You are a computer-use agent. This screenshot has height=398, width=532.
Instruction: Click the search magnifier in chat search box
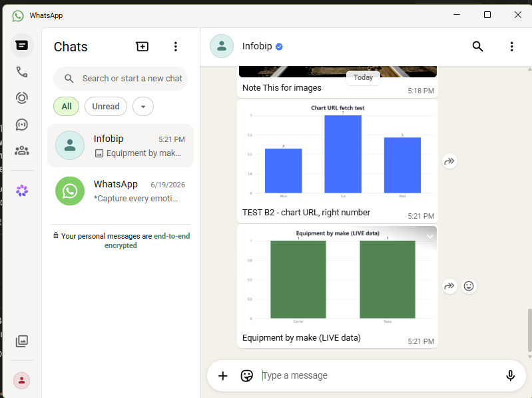(x=69, y=79)
